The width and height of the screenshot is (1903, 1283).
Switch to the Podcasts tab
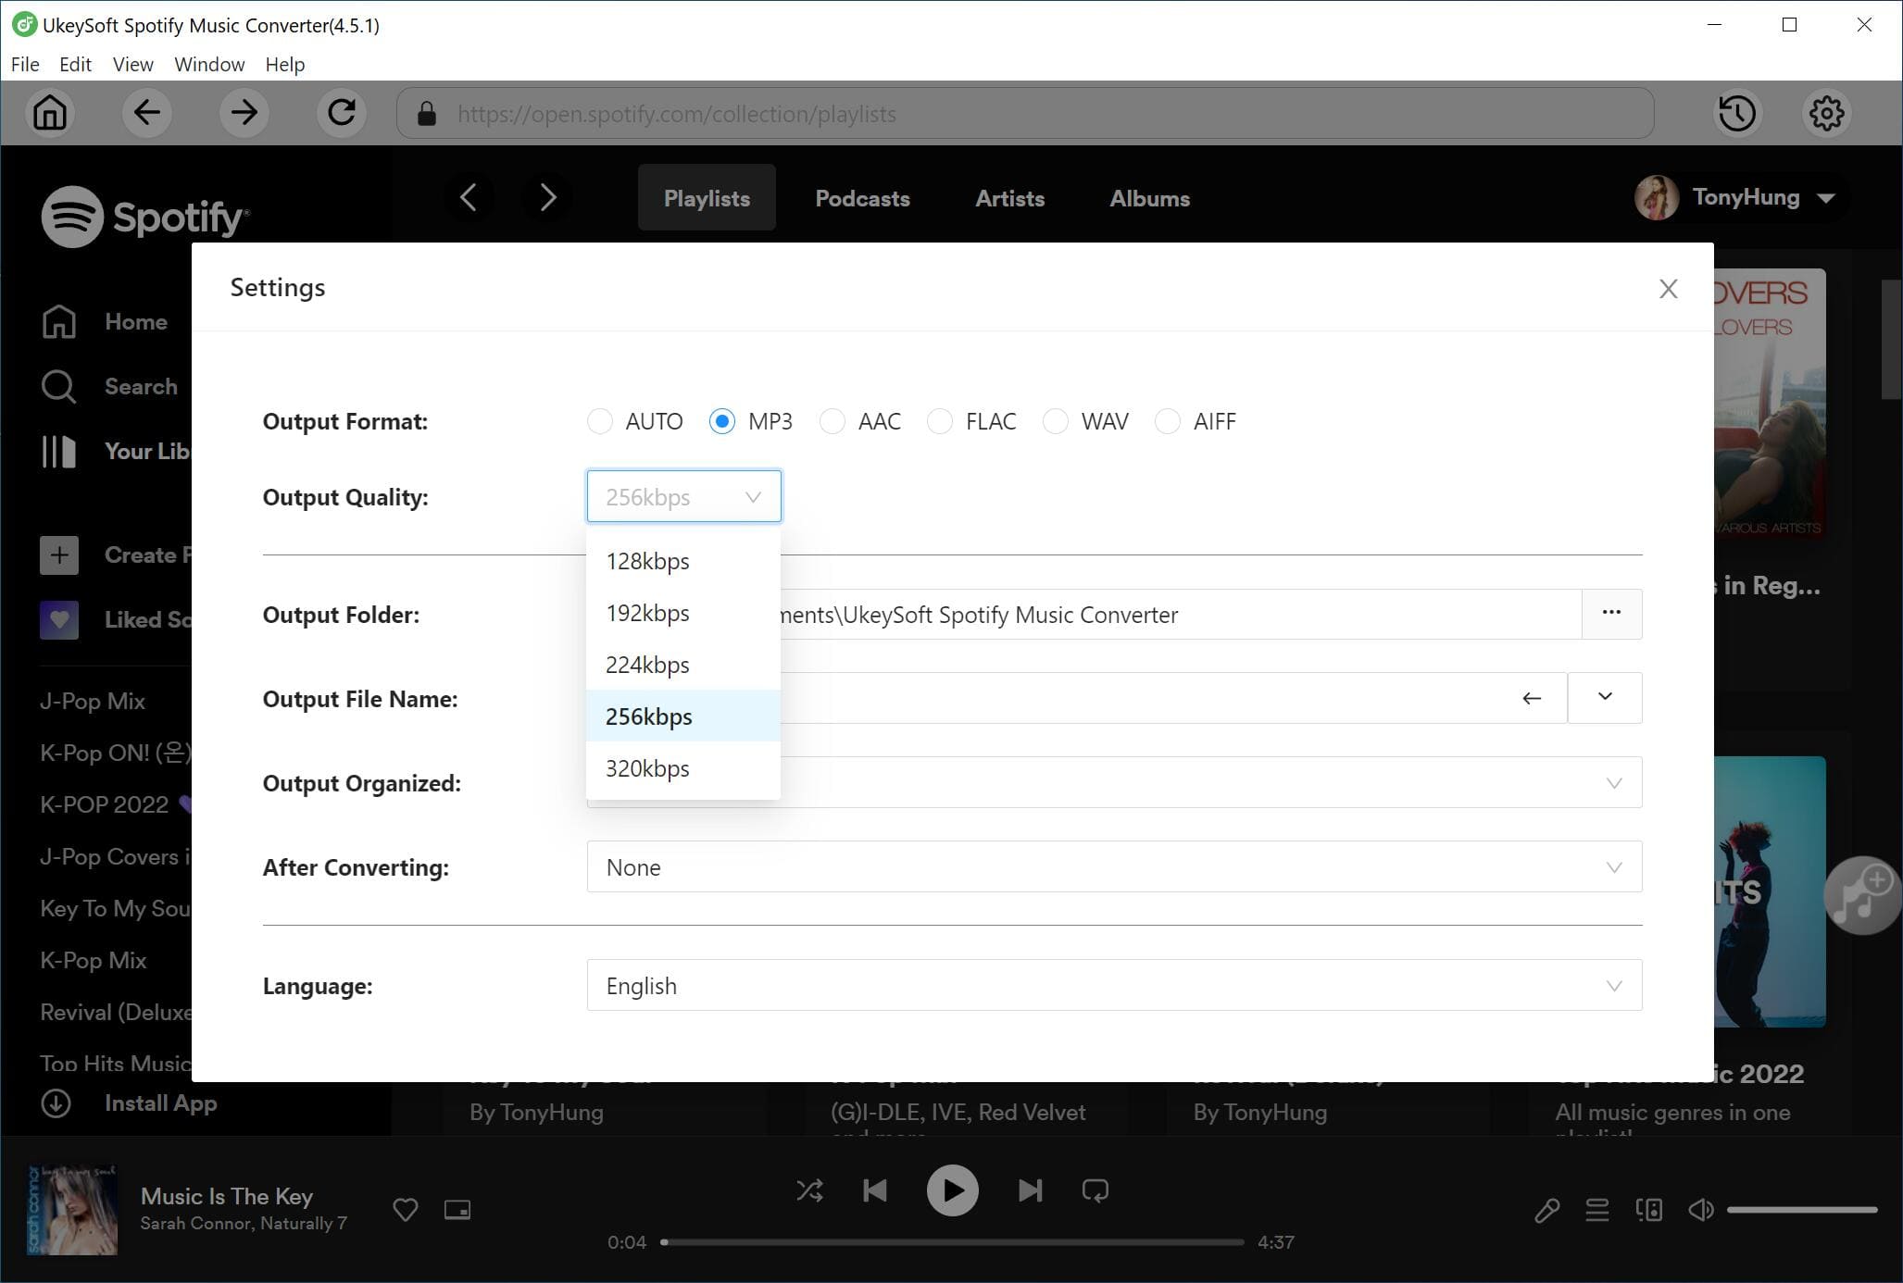coord(860,197)
